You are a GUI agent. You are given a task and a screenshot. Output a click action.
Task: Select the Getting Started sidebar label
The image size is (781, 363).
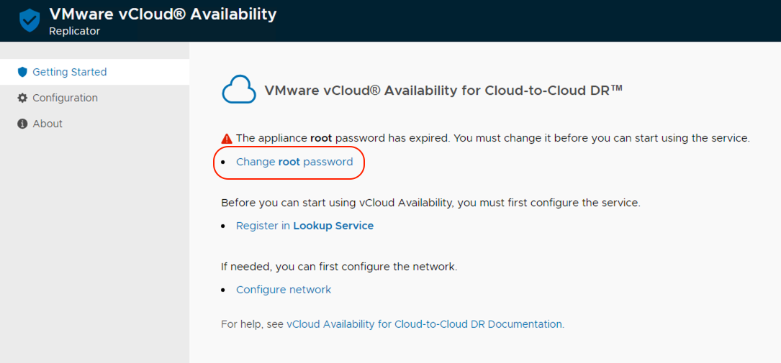click(70, 72)
